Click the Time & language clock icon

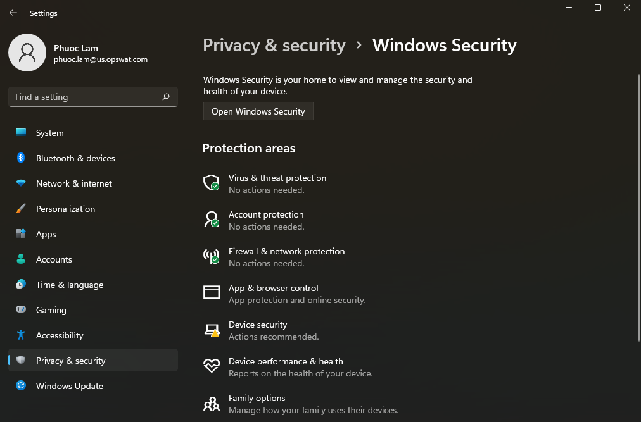tap(21, 284)
